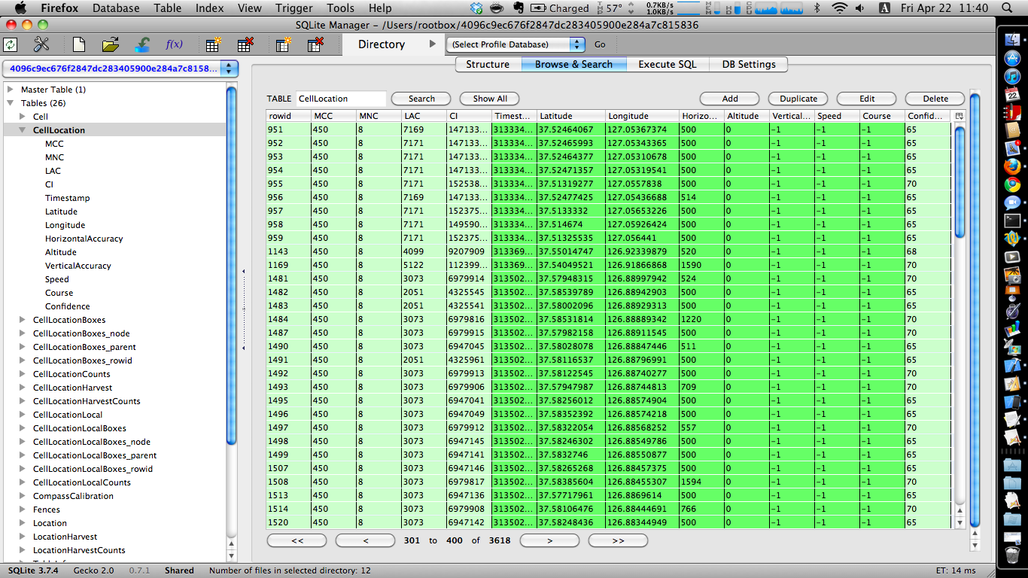Open the Index menu

pos(210,8)
